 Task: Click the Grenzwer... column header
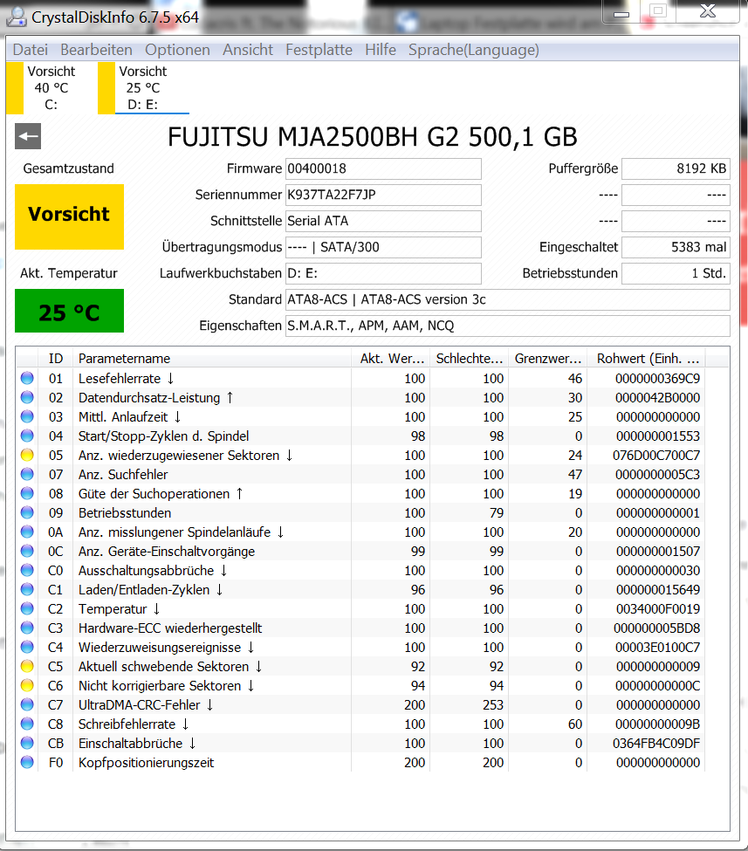[548, 358]
